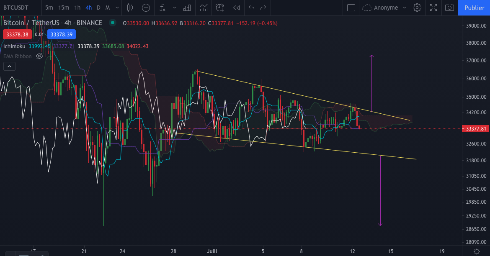Expand the timeframe options chevron
Viewport: 490px width, 256px height.
click(117, 8)
